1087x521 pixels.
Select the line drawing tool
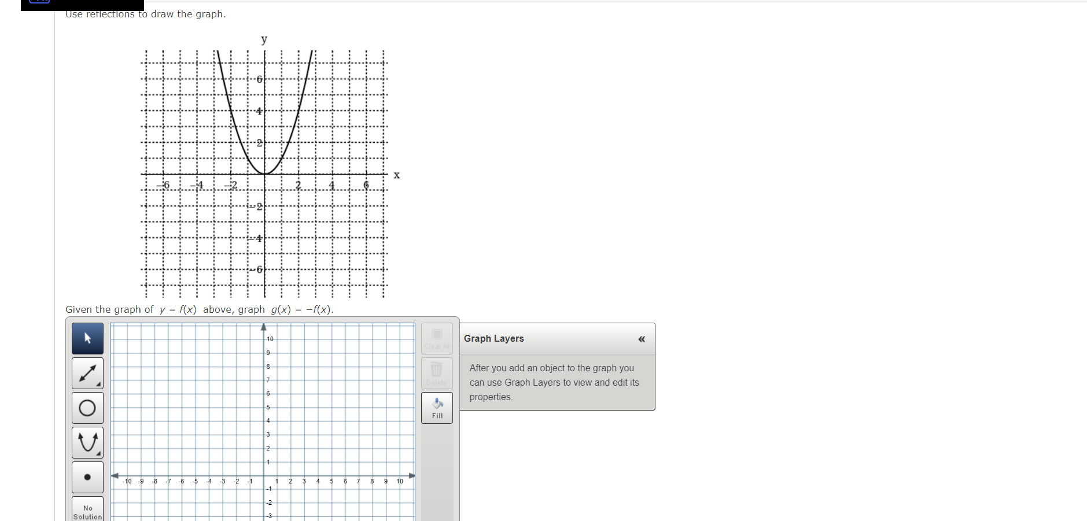87,373
